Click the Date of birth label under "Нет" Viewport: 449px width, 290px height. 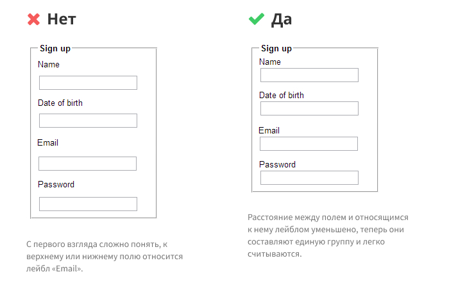[x=60, y=103]
